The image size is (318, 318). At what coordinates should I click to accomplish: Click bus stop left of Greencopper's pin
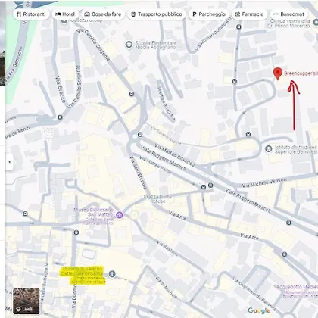235,81
